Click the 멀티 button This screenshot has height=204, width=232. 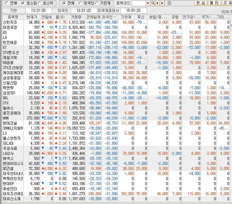click(x=214, y=3)
